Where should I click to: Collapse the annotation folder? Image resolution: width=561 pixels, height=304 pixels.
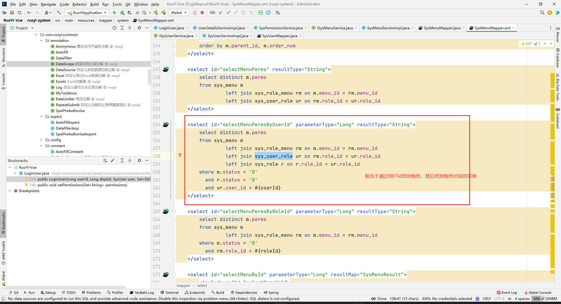coord(41,40)
